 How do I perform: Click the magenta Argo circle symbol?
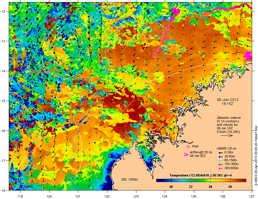point(188,147)
